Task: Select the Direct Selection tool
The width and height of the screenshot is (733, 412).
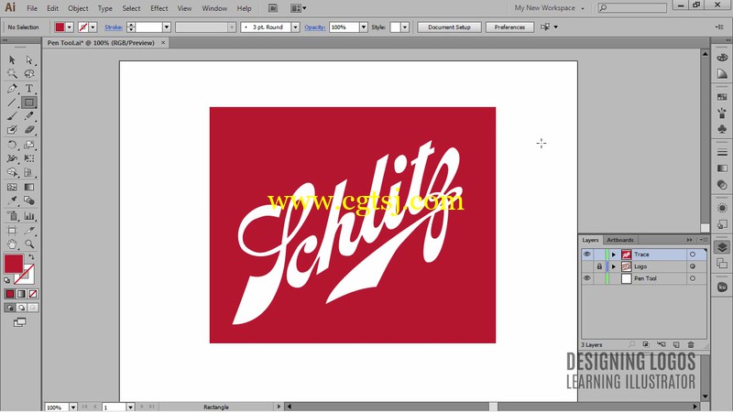Action: click(x=29, y=60)
